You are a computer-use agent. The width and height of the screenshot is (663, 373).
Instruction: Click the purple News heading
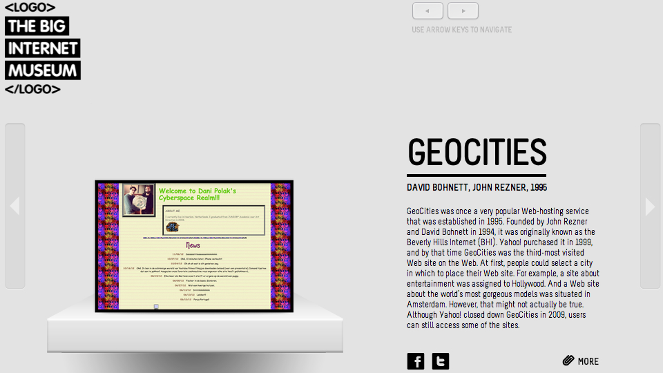[193, 245]
